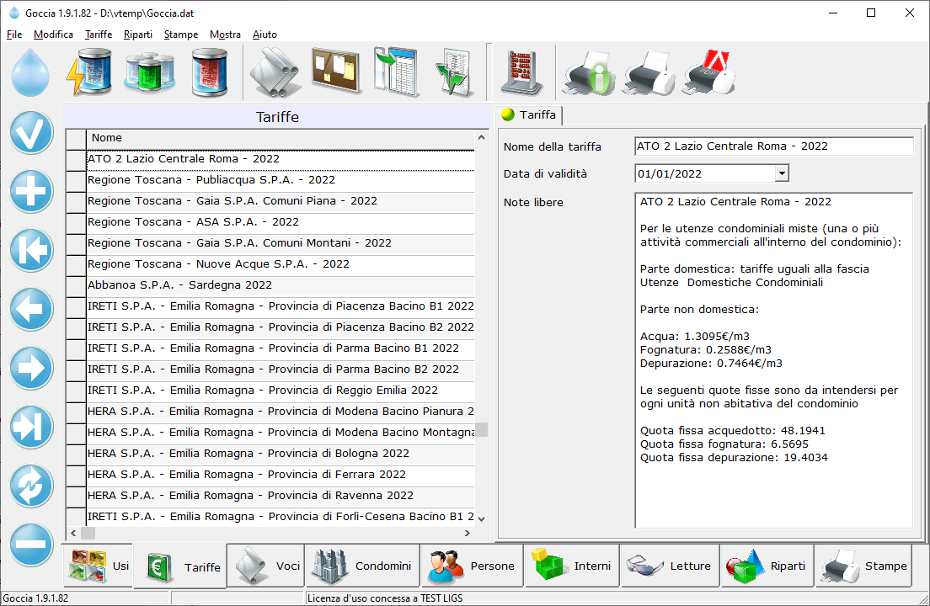
Task: Click the Nome column header
Action: click(x=281, y=138)
